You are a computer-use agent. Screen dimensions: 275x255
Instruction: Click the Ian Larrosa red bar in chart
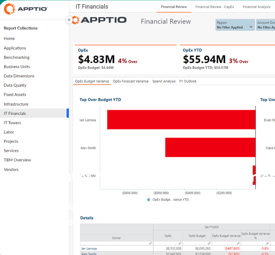pos(181,120)
